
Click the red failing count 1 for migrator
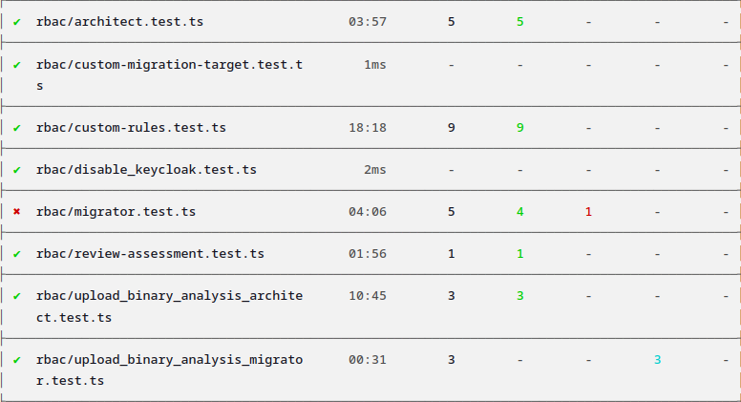tap(588, 211)
